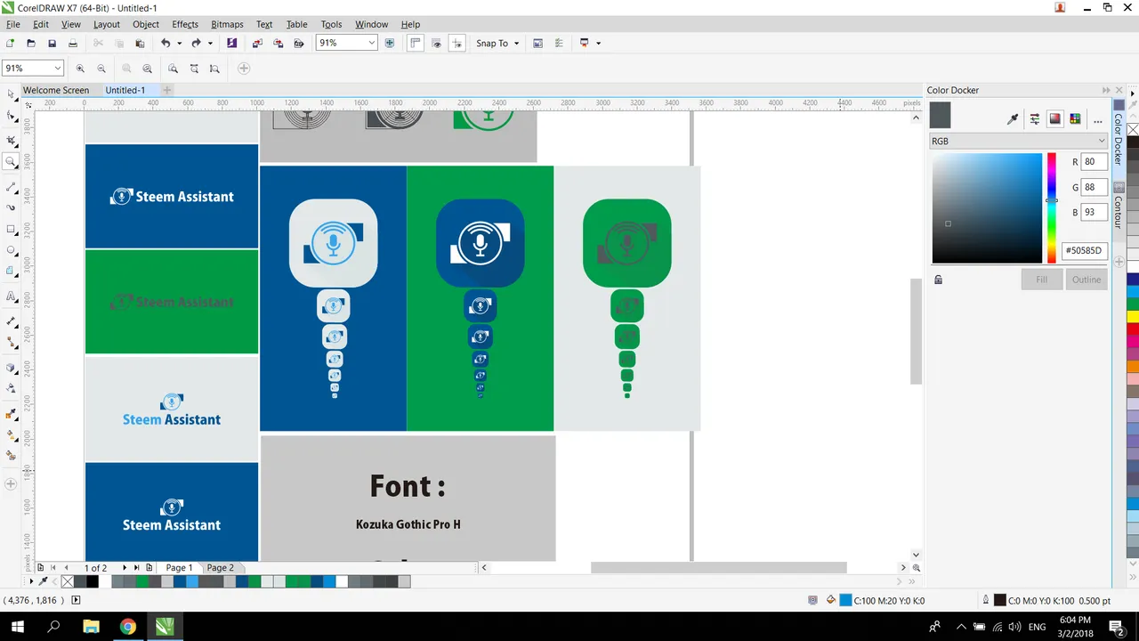
Task: Open Color Docker more options ellipsis
Action: coord(1097,119)
